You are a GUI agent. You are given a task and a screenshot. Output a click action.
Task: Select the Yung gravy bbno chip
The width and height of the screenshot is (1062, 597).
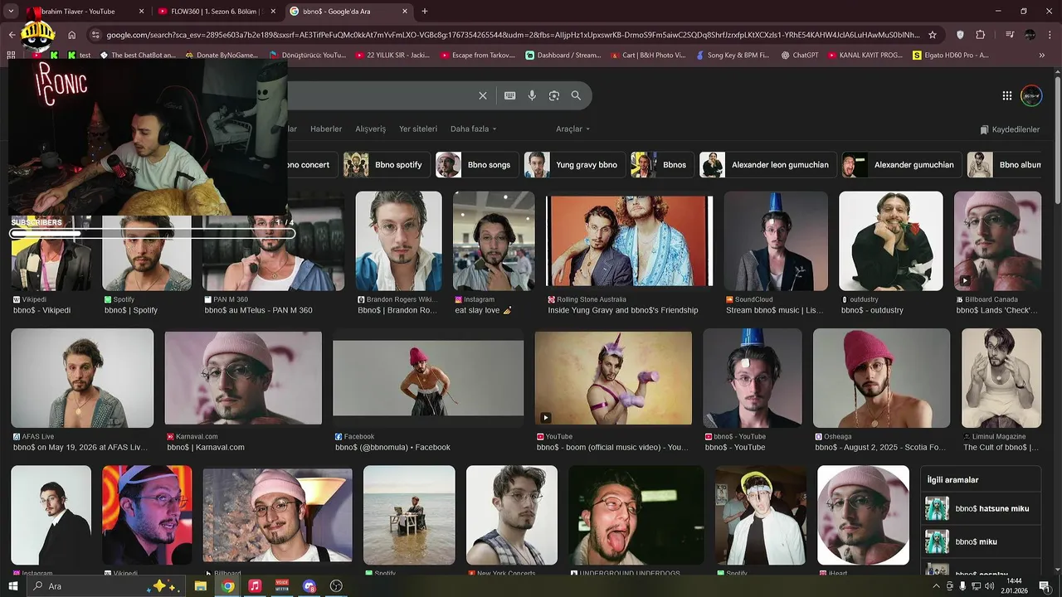click(574, 165)
